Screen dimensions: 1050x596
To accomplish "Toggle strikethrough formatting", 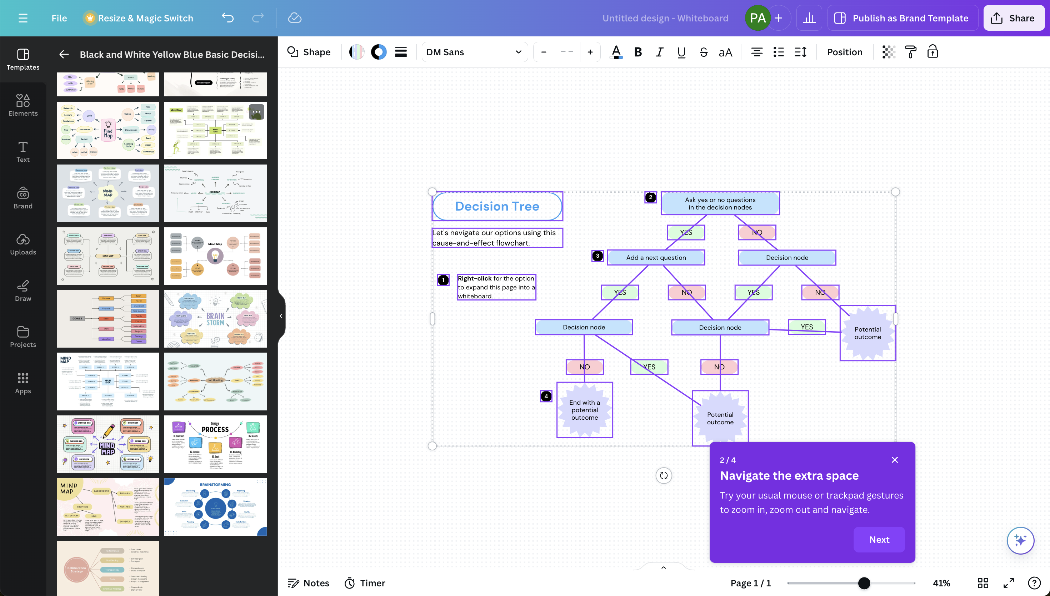I will [703, 52].
